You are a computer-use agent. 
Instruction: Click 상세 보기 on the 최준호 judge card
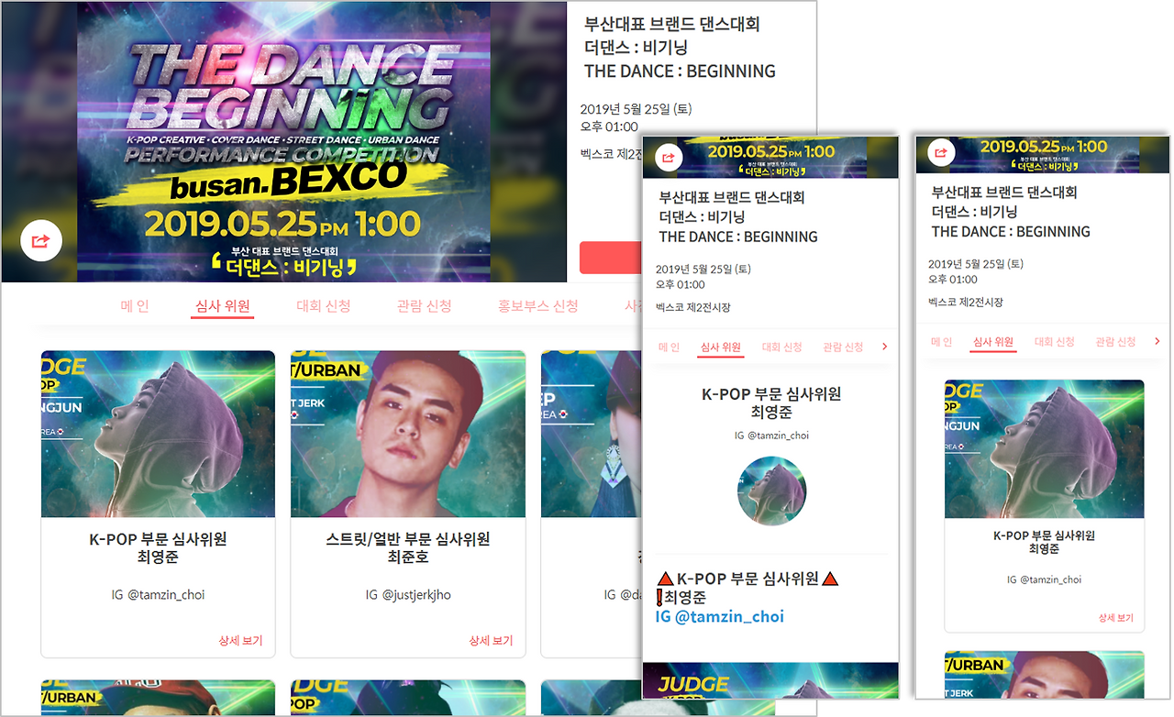pos(491,641)
